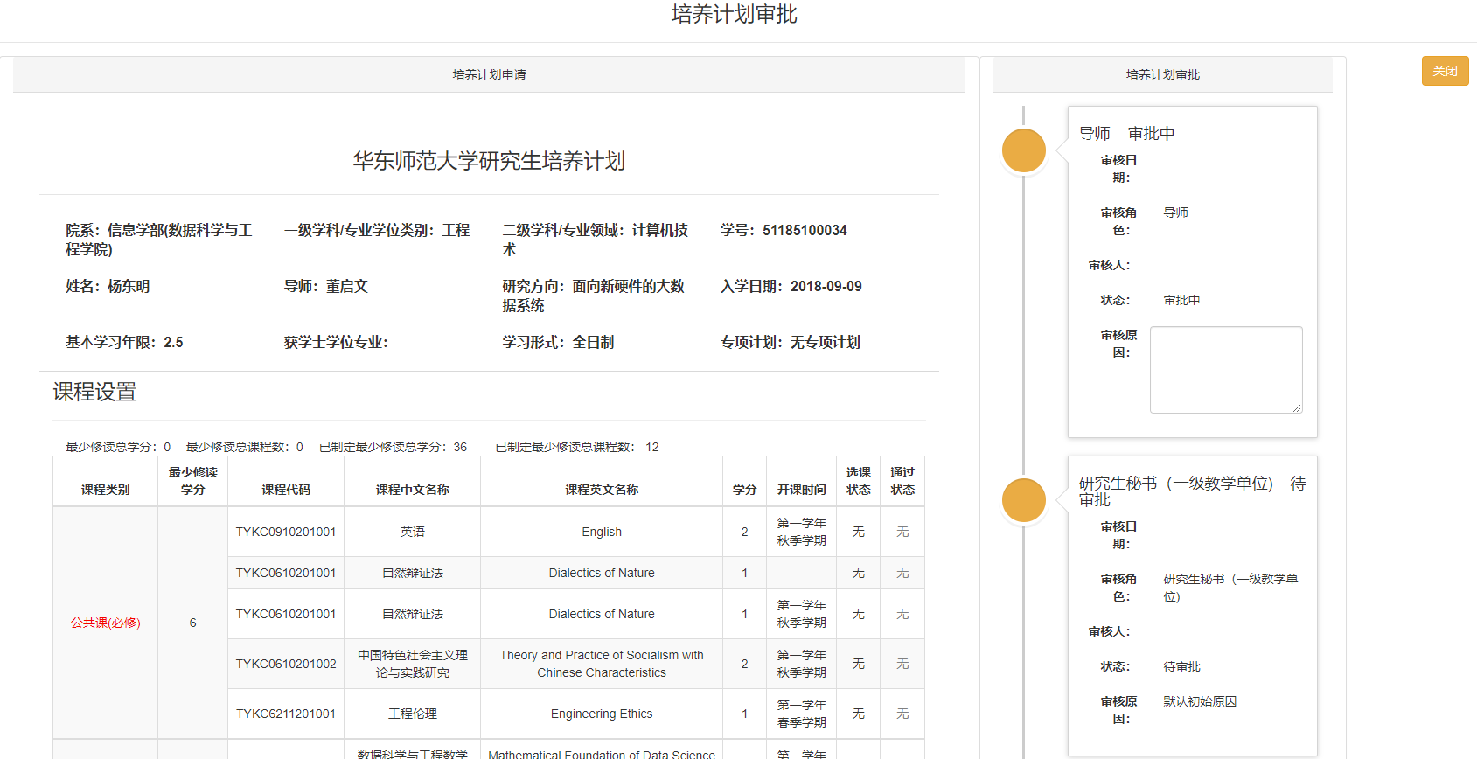The image size is (1477, 759).
Task: Click the 学号 51185100034 field
Action: point(784,230)
